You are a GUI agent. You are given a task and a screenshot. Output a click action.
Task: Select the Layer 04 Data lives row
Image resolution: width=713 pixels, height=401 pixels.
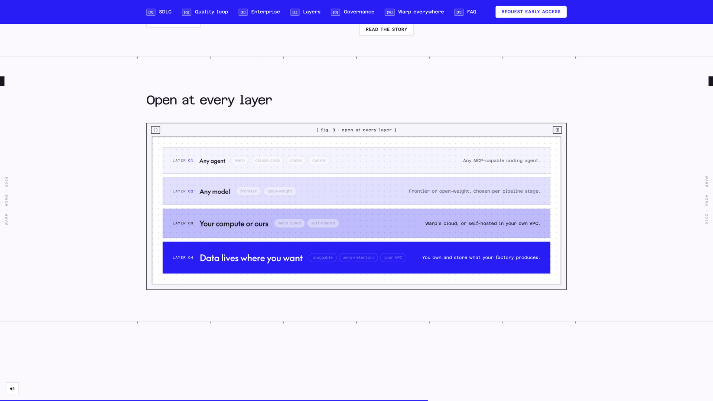[x=356, y=258]
